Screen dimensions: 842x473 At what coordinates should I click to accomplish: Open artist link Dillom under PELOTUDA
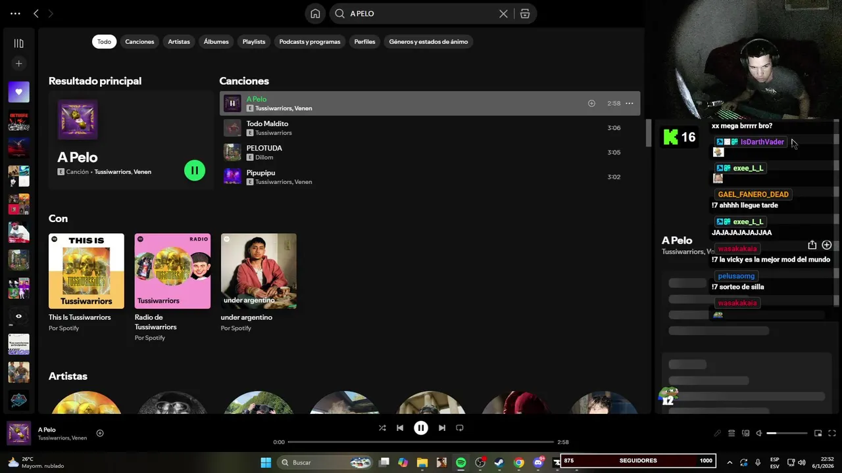pos(264,158)
